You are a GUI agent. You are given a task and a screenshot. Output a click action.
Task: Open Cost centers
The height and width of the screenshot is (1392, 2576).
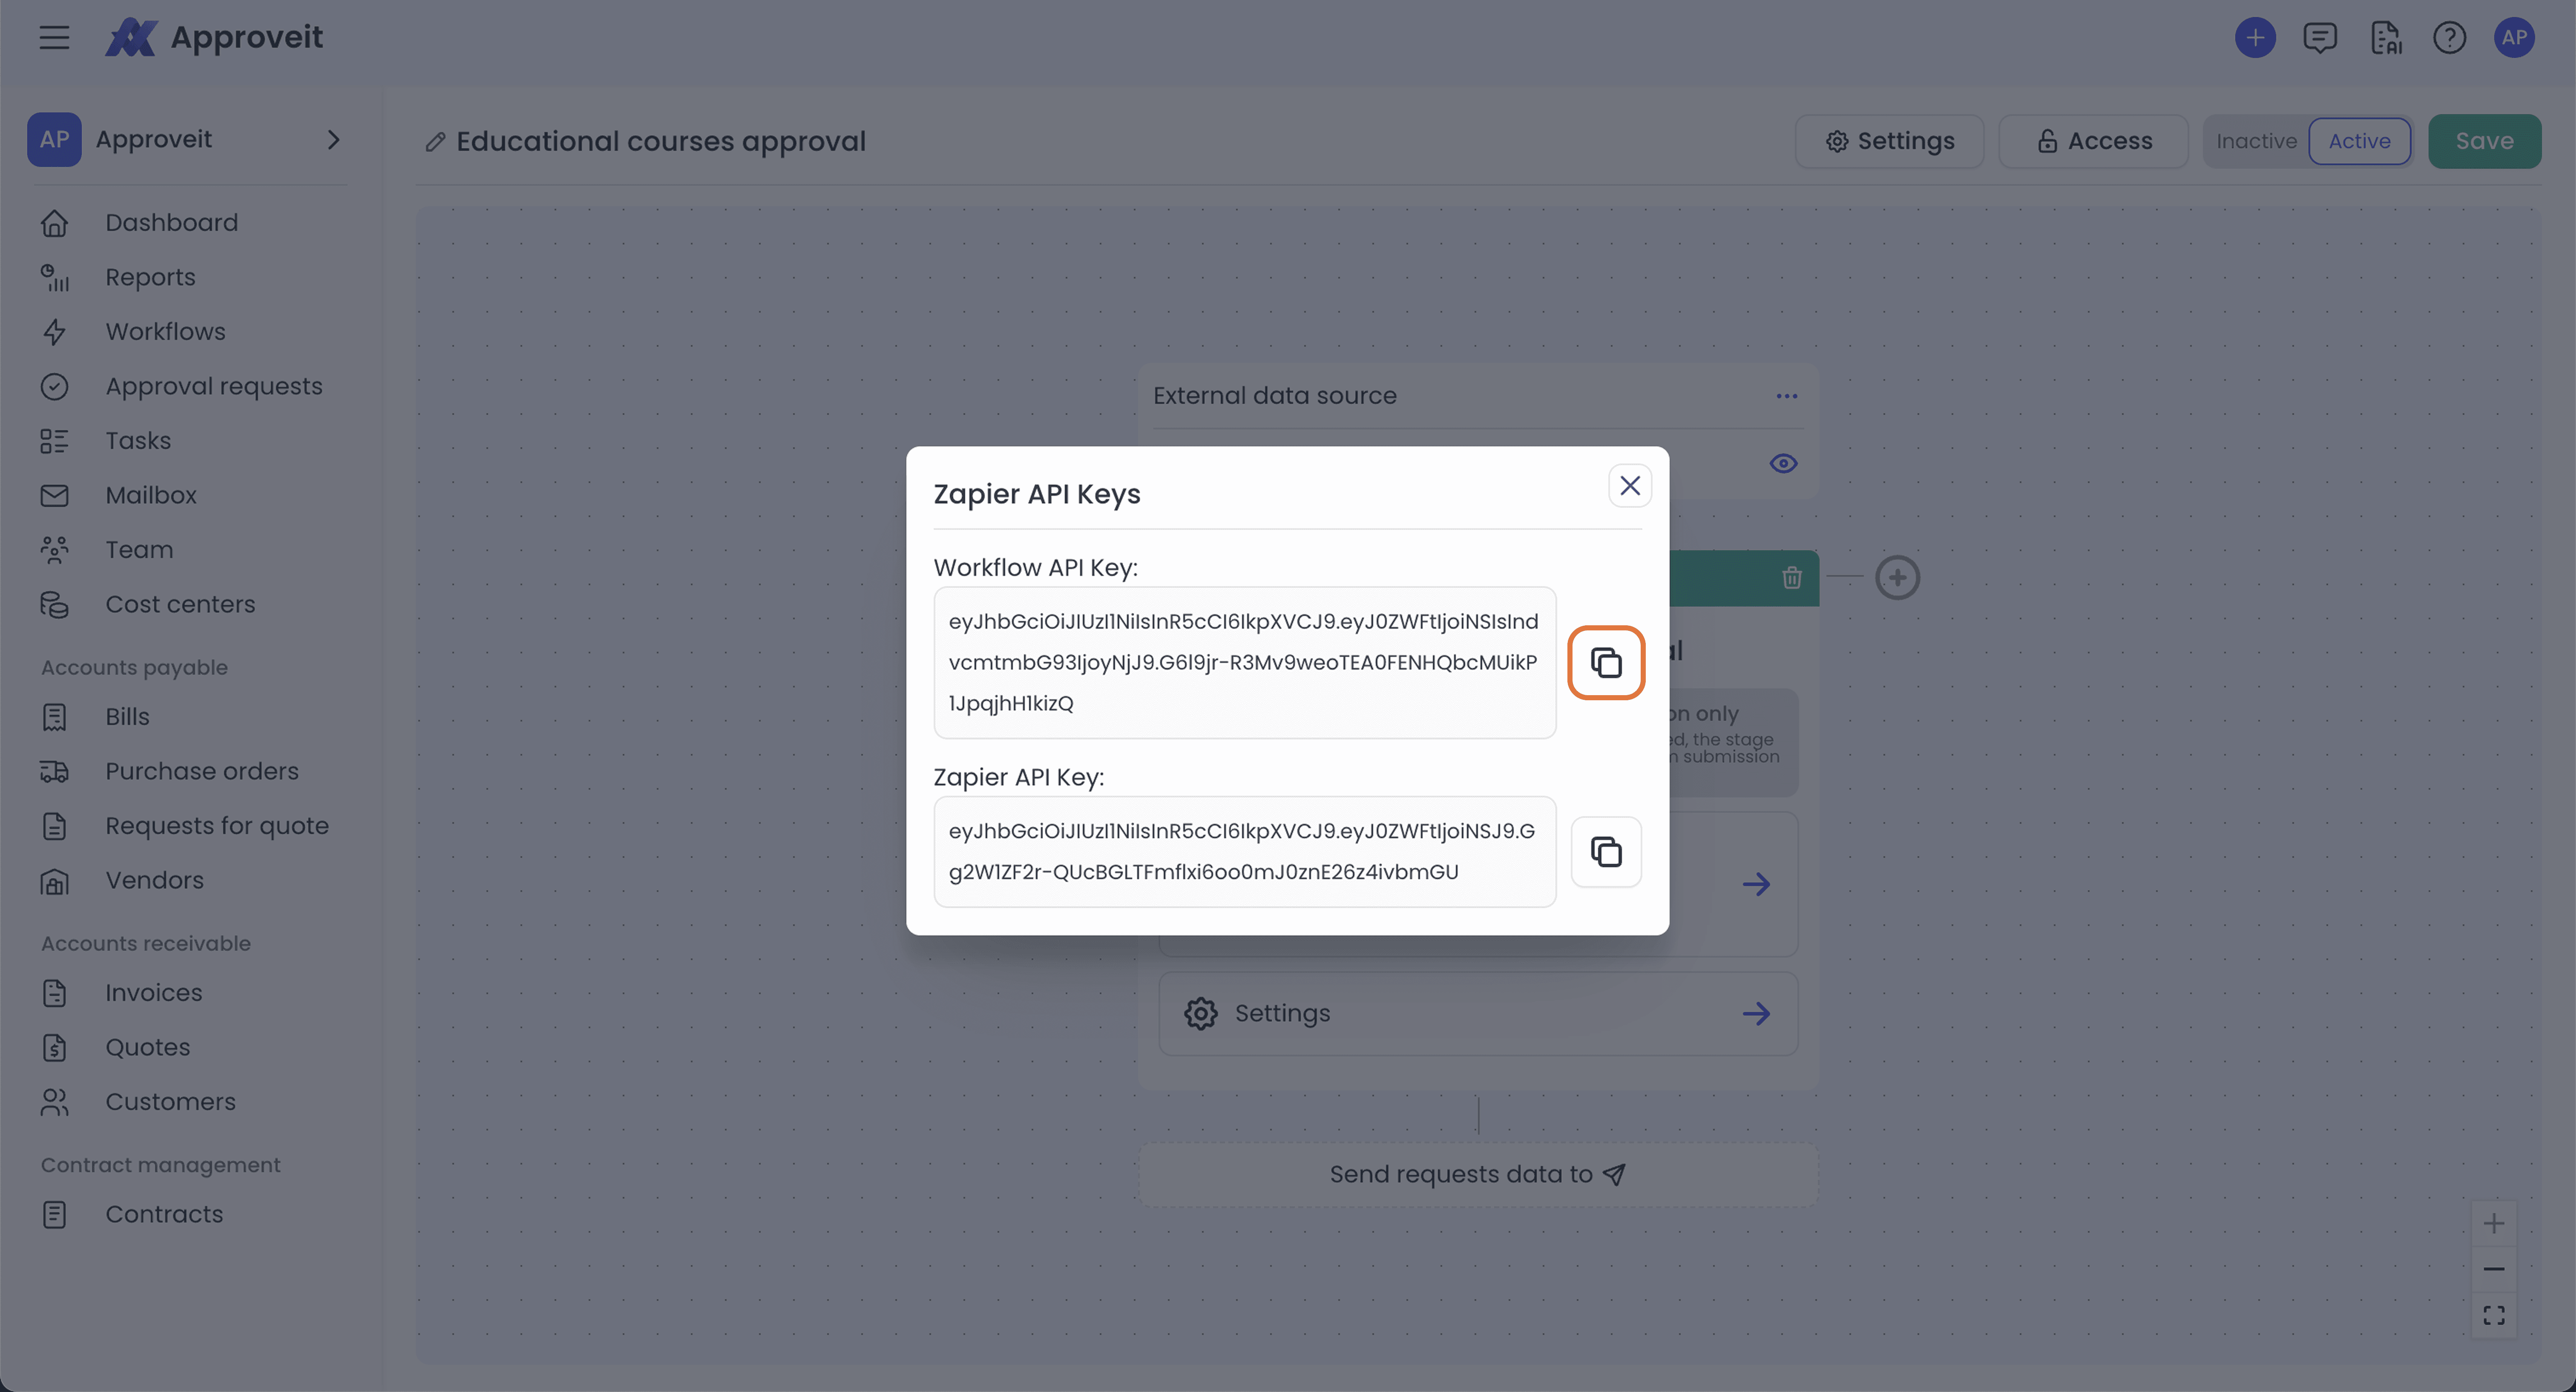point(181,604)
